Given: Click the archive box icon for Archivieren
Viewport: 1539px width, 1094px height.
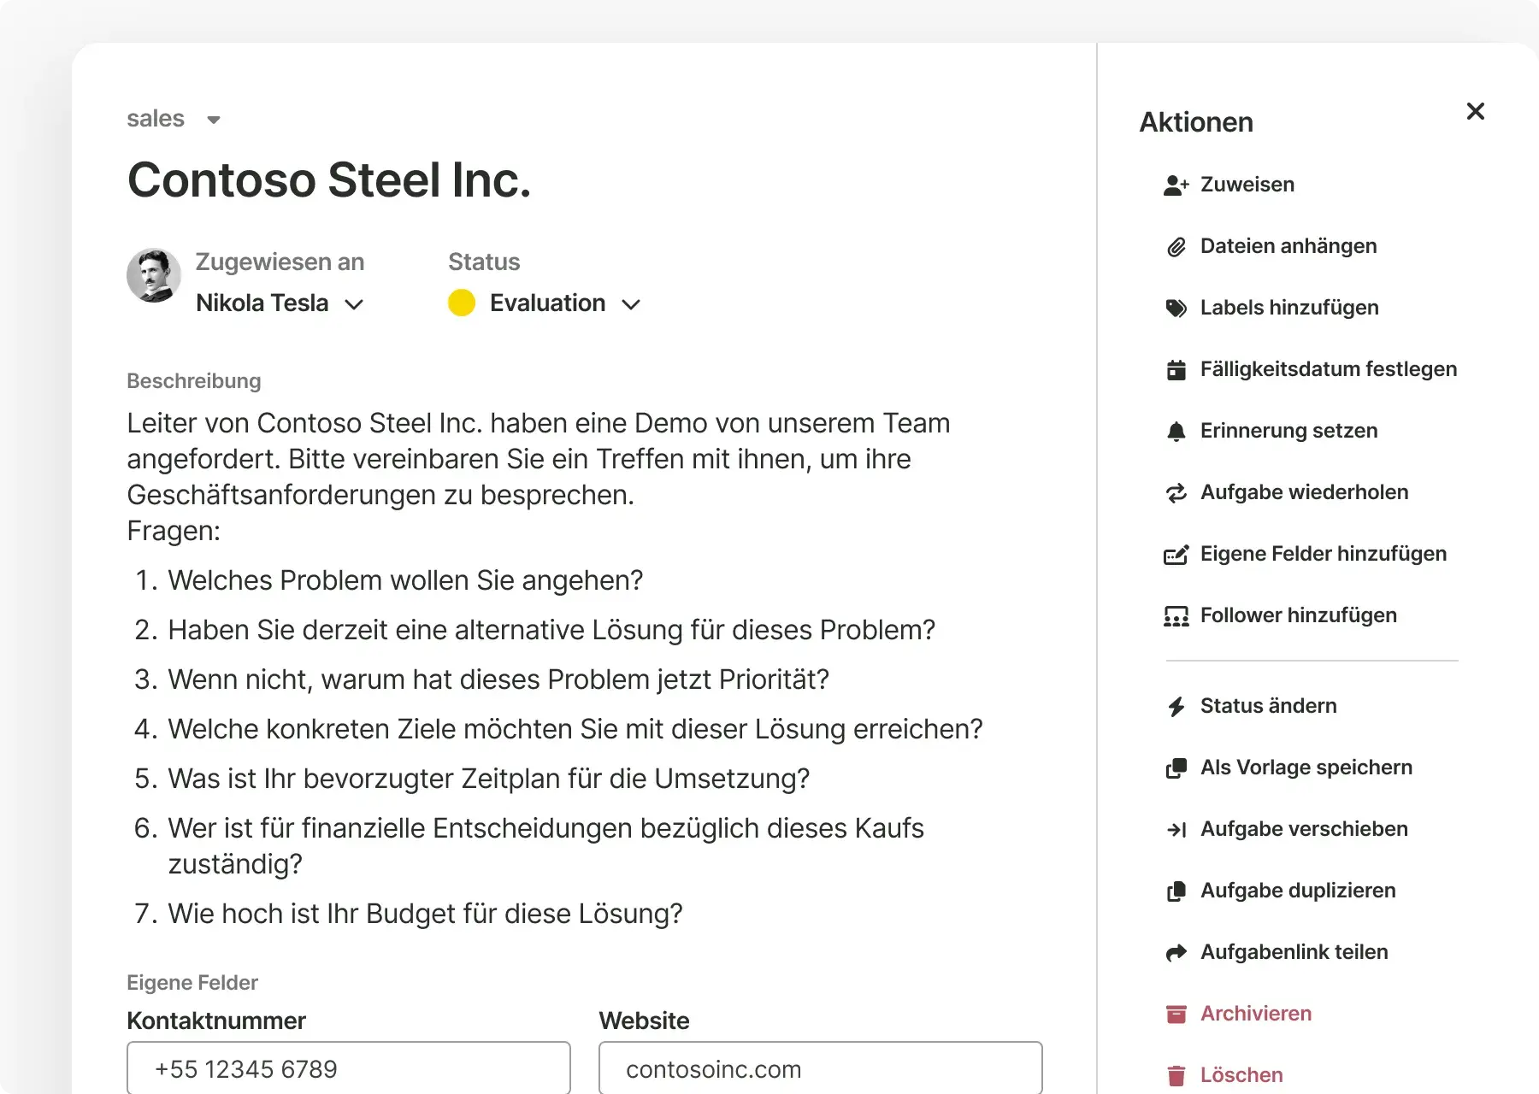Looking at the screenshot, I should (1176, 1014).
